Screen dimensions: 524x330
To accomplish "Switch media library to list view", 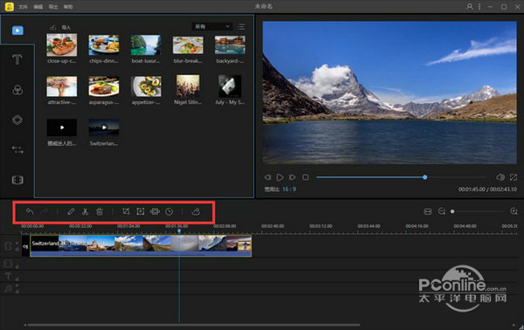I will tap(241, 26).
